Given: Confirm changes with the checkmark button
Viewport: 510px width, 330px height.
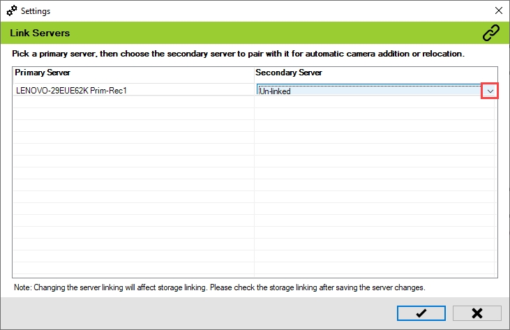Looking at the screenshot, I should click(x=421, y=313).
